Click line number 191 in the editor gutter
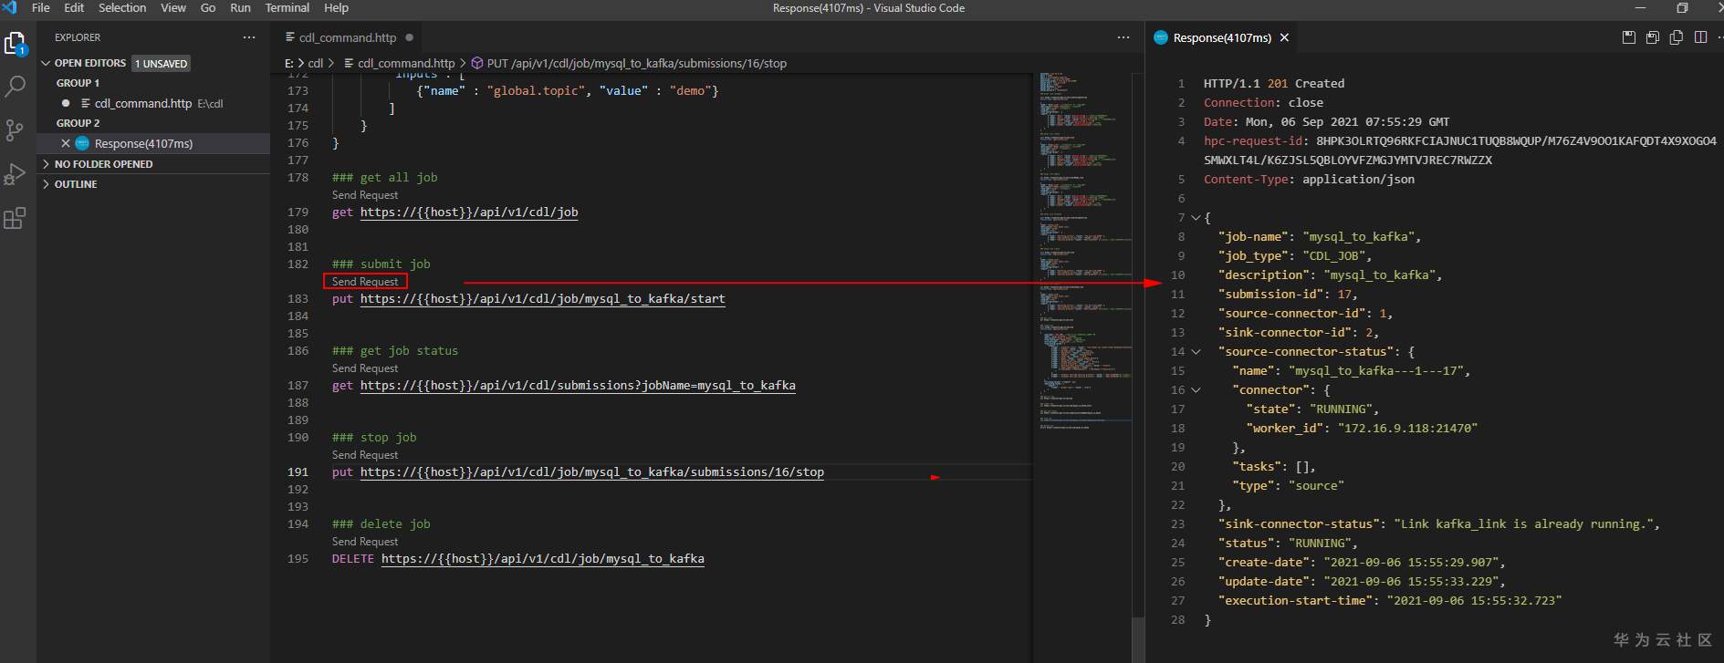Image resolution: width=1724 pixels, height=663 pixels. coord(298,472)
